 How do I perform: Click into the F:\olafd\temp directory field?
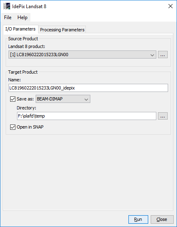[x=87, y=116]
